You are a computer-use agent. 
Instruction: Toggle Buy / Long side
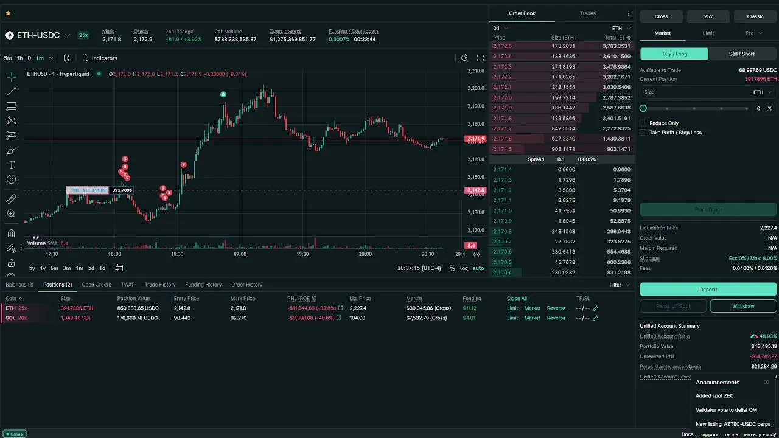(674, 54)
